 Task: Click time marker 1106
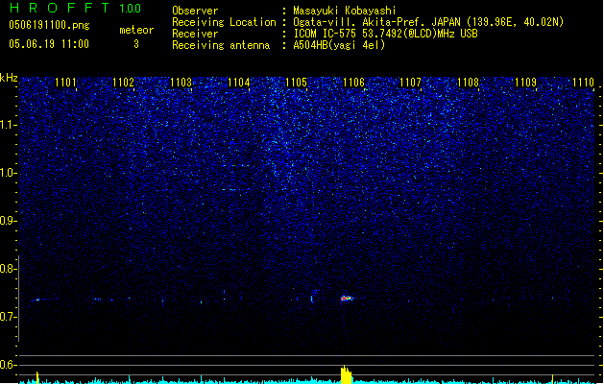353,82
